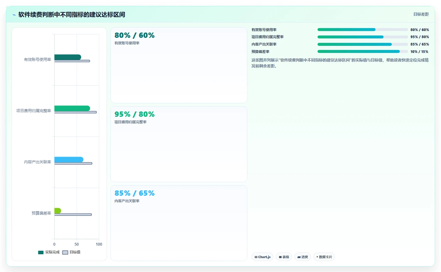Open the 85% / 65% data card
Image resolution: width=441 pixels, height=272 pixels.
[x=179, y=223]
